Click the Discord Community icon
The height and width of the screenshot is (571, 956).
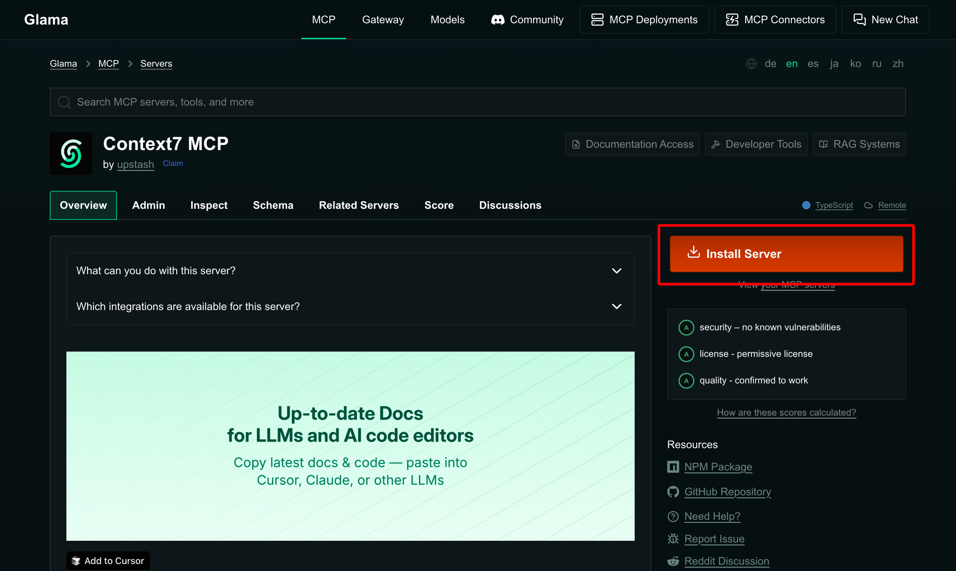pyautogui.click(x=498, y=20)
